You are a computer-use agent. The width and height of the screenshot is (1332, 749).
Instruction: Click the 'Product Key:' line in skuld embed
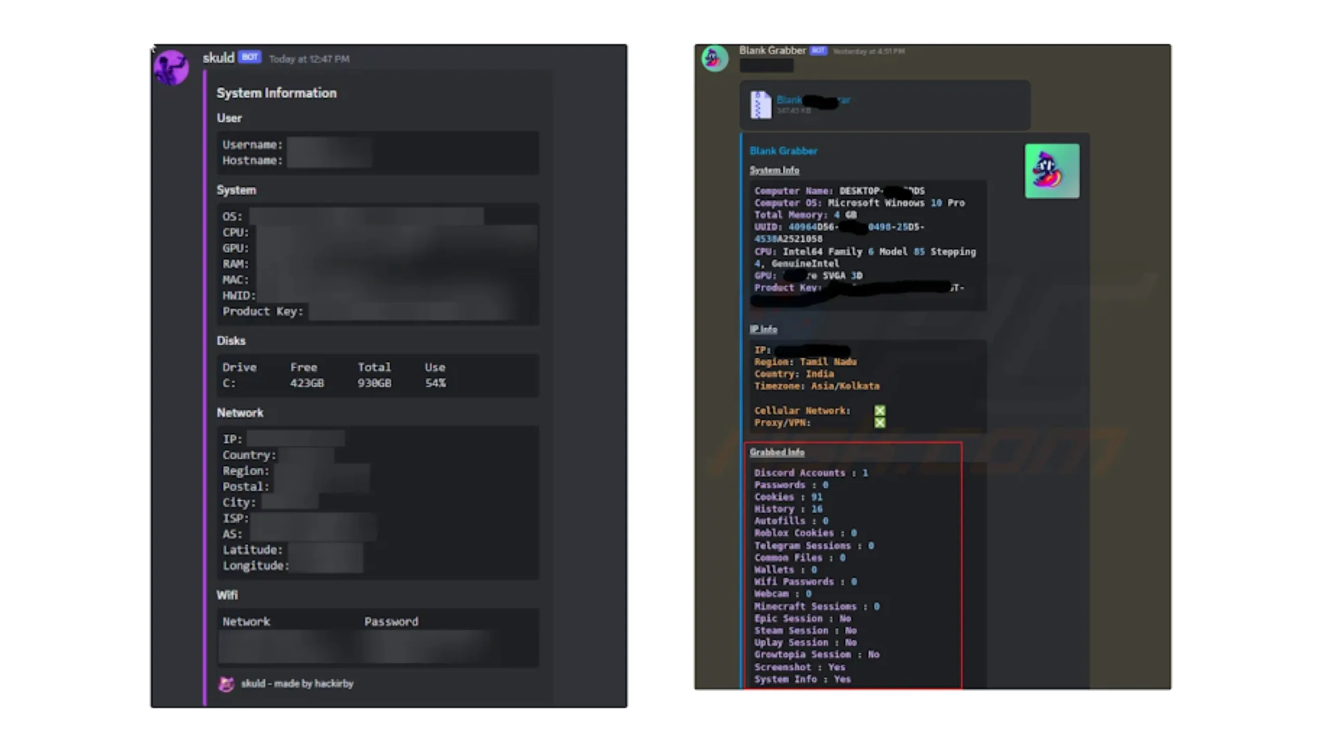[x=263, y=312]
